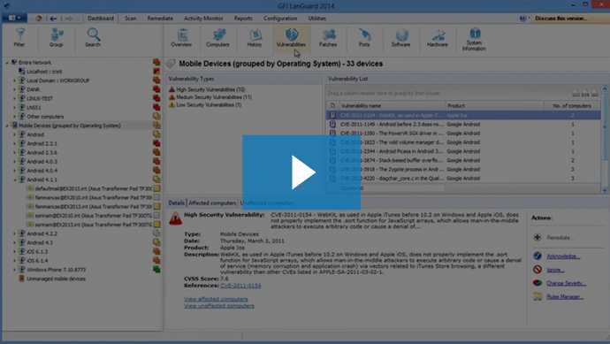
Task: Select the CVE-2011-1149 Android vulnerability row
Action: [x=463, y=125]
